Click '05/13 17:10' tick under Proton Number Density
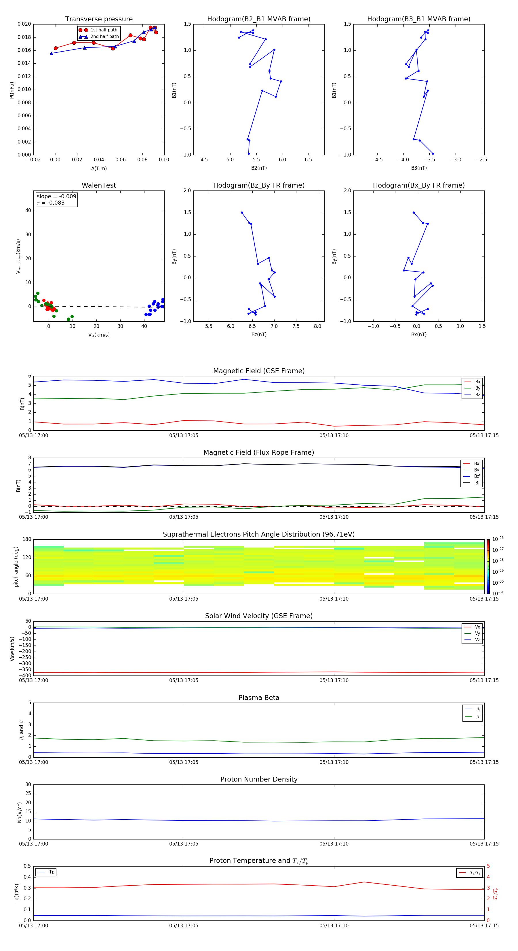This screenshot has height=951, width=518. 334,844
